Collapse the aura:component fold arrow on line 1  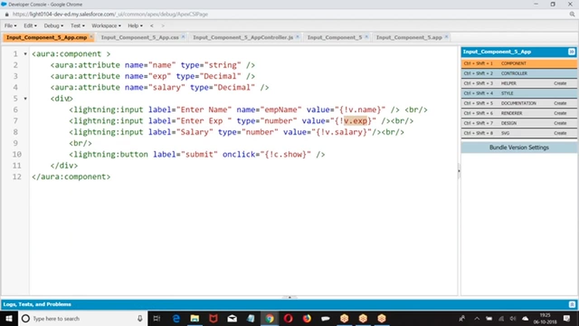pyautogui.click(x=25, y=54)
